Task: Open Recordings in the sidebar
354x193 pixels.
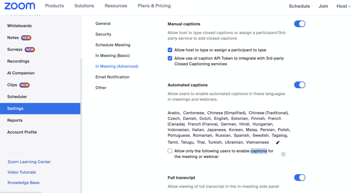Action: 18,61
